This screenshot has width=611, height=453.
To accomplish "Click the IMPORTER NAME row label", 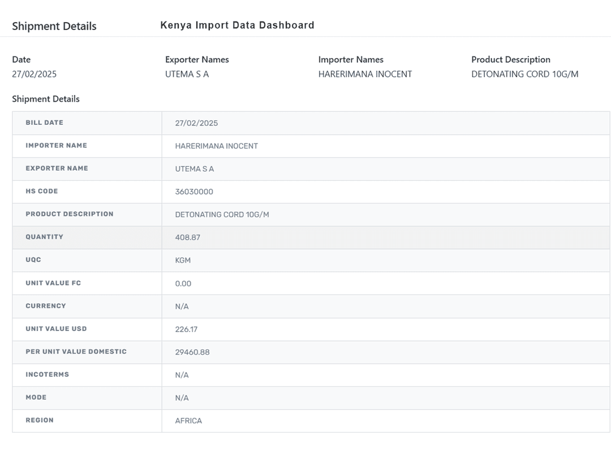I will coord(56,146).
